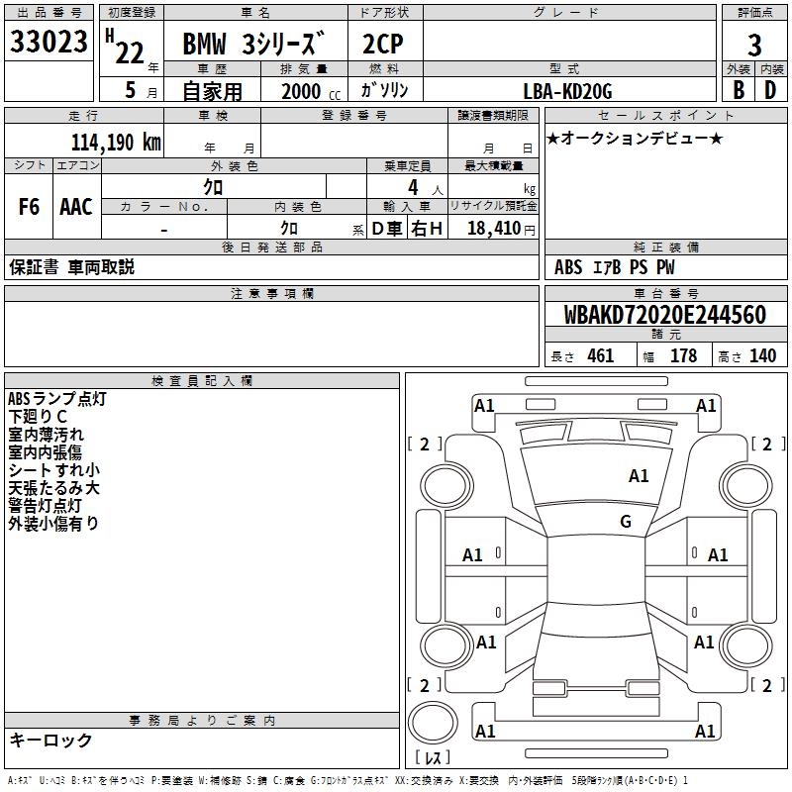792x792 pixels.
Task: Click the seating capacity 4 人
Action: tap(426, 188)
